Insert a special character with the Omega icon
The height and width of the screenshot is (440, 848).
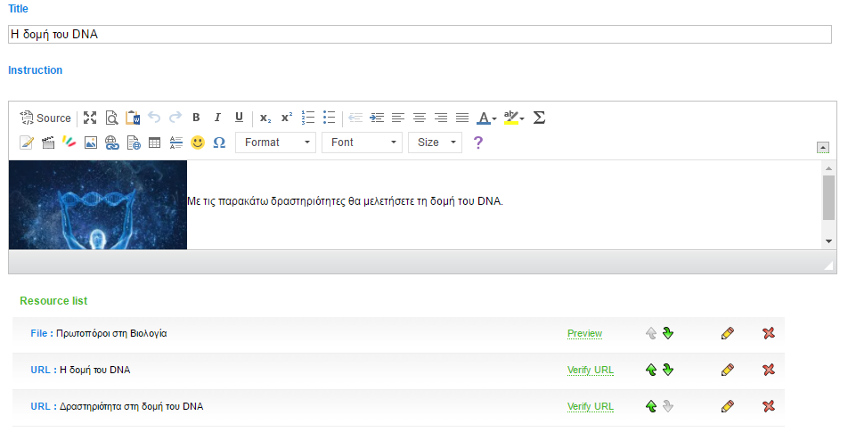pyautogui.click(x=219, y=143)
